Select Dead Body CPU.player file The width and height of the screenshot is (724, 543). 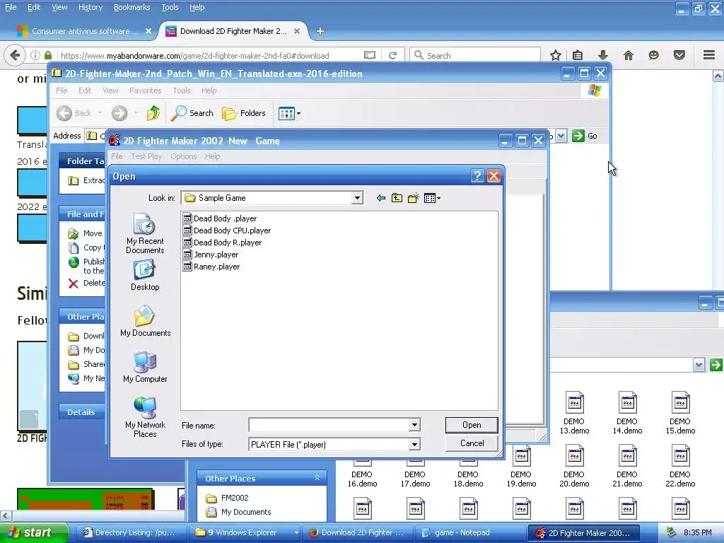click(227, 230)
